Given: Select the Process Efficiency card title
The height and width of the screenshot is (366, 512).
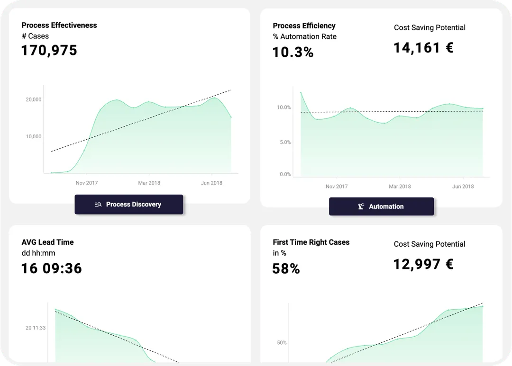Looking at the screenshot, I should tap(304, 26).
